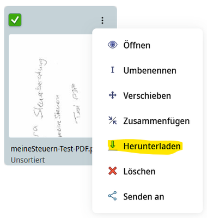This screenshot has height=218, width=207.
Task: Open the three-dot options menu on the card
Action: (102, 20)
